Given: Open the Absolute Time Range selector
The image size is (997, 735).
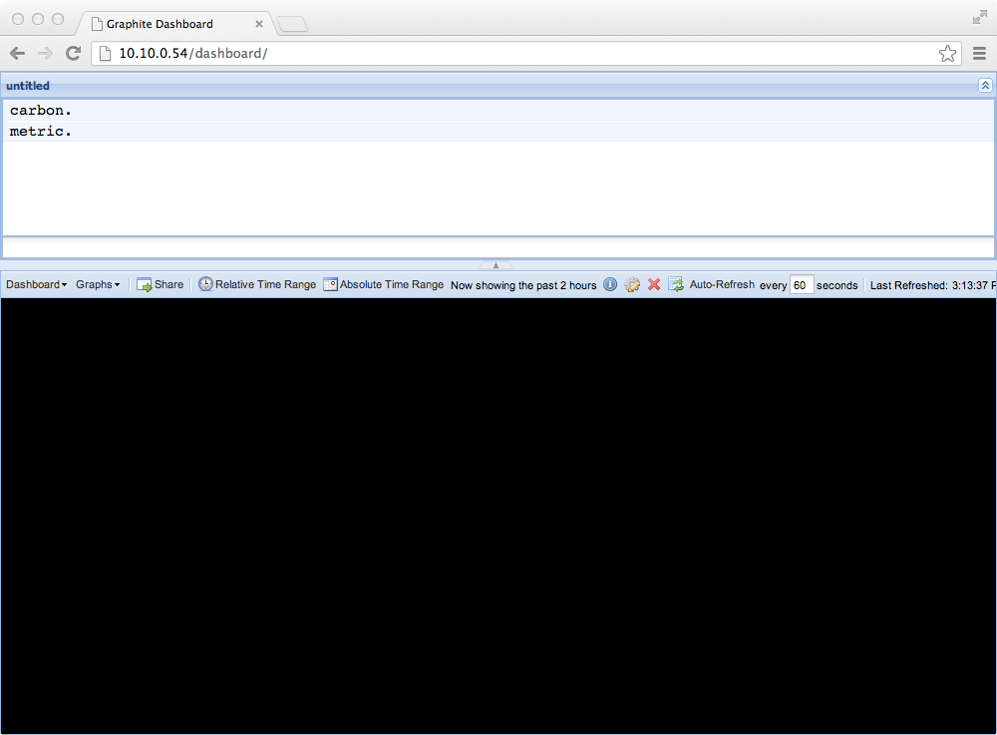Looking at the screenshot, I should (384, 285).
